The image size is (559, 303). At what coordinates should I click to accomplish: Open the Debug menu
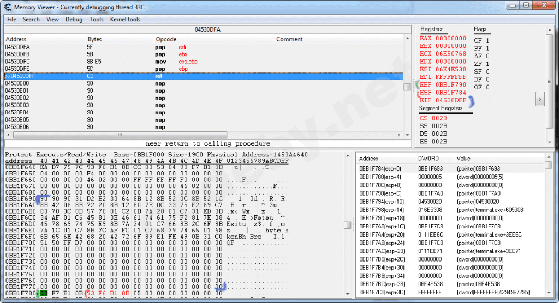pos(74,19)
